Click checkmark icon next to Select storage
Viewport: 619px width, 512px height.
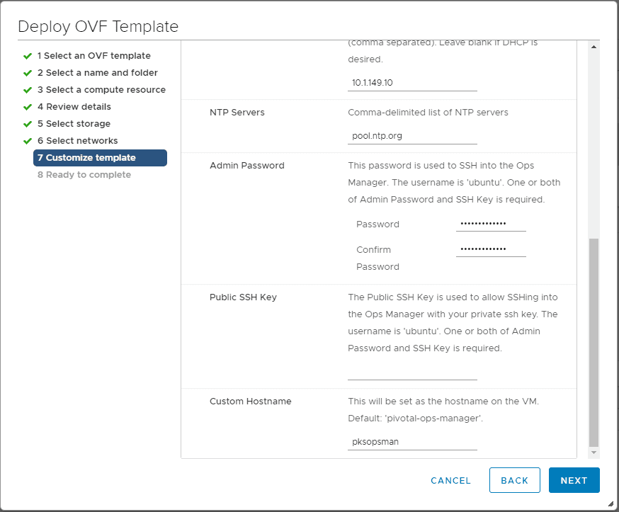(28, 124)
